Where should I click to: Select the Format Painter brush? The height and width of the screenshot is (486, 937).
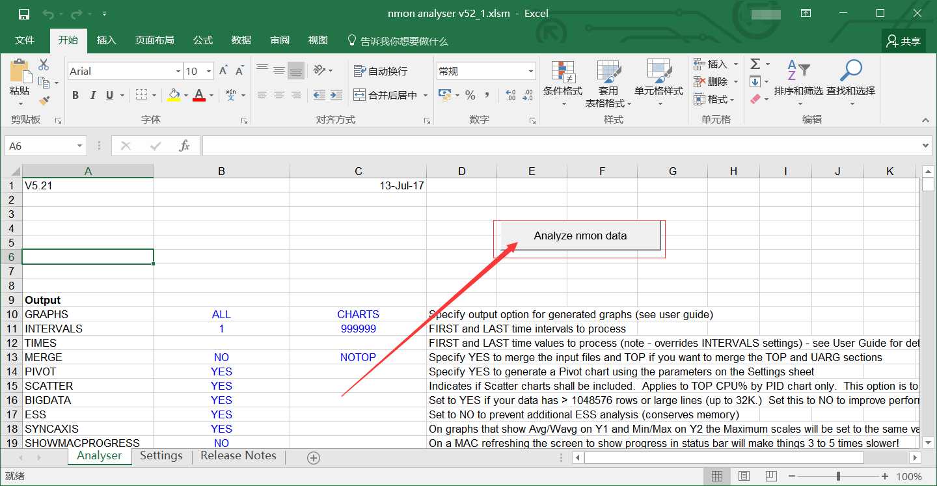click(44, 100)
